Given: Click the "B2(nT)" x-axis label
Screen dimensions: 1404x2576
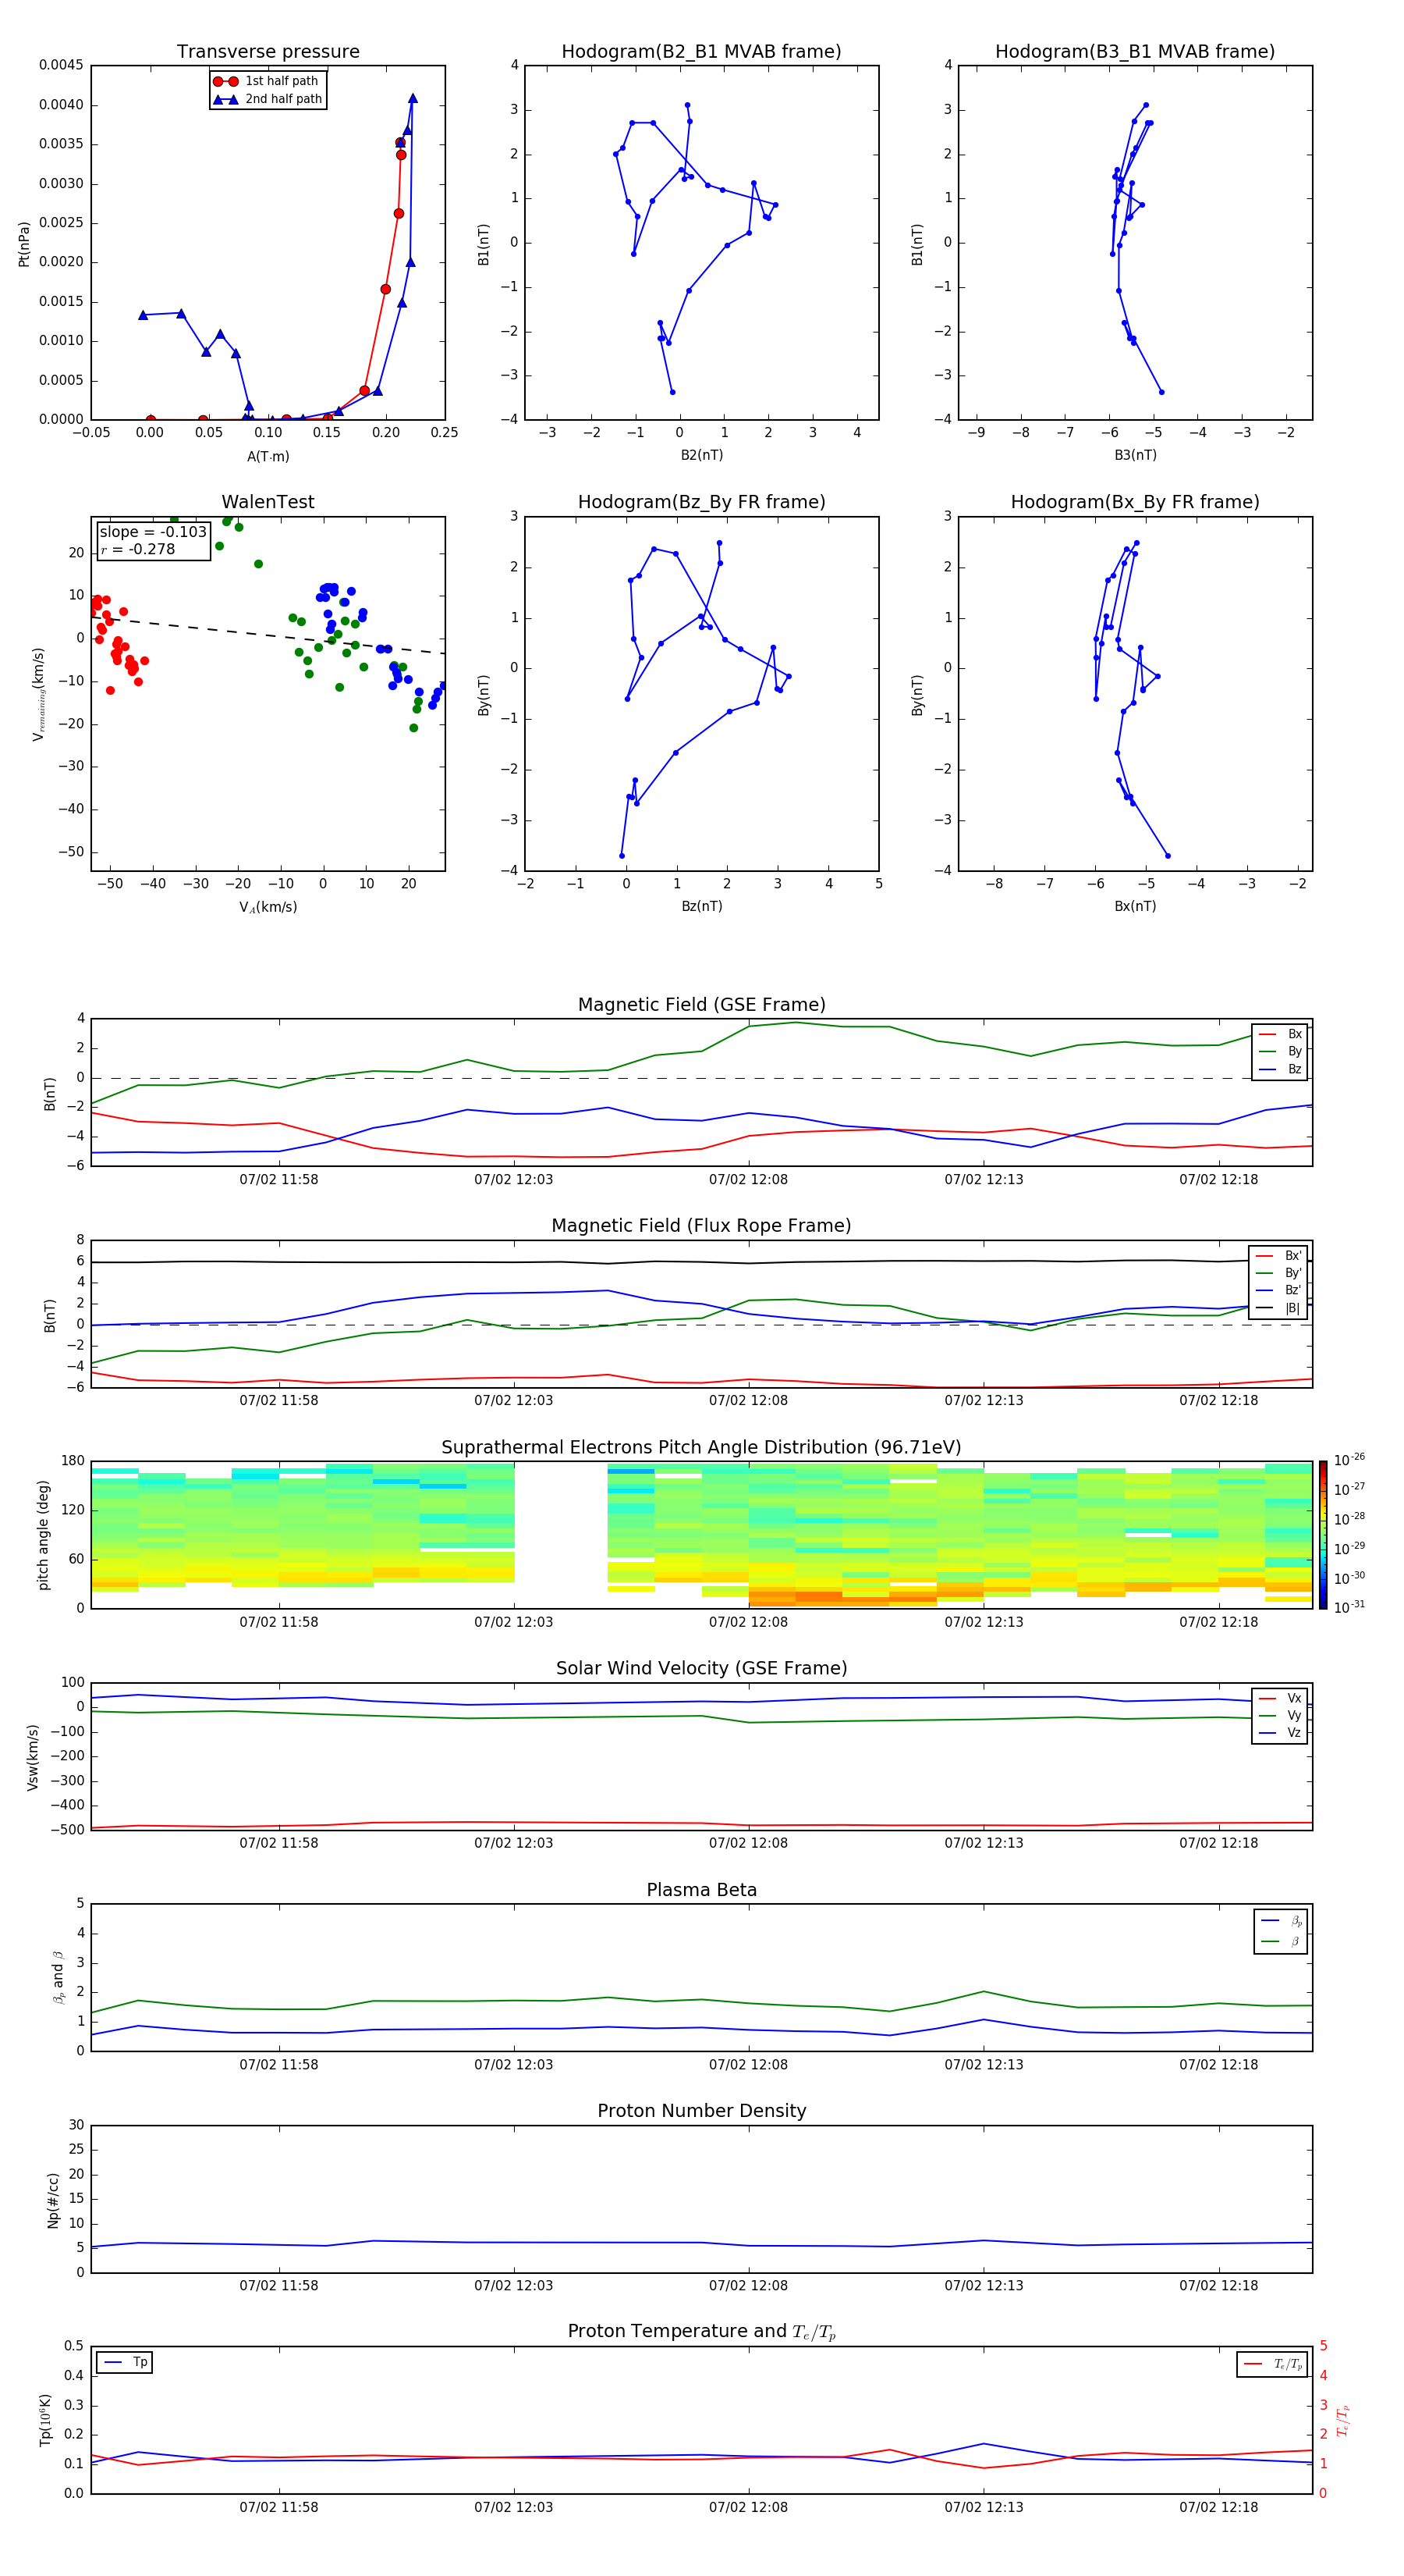Looking at the screenshot, I should coord(701,455).
